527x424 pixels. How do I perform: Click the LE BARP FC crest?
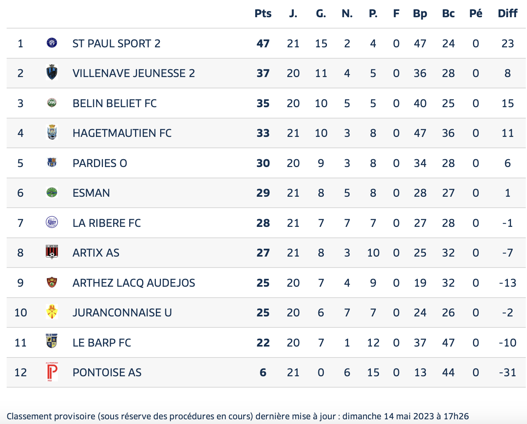click(x=52, y=341)
